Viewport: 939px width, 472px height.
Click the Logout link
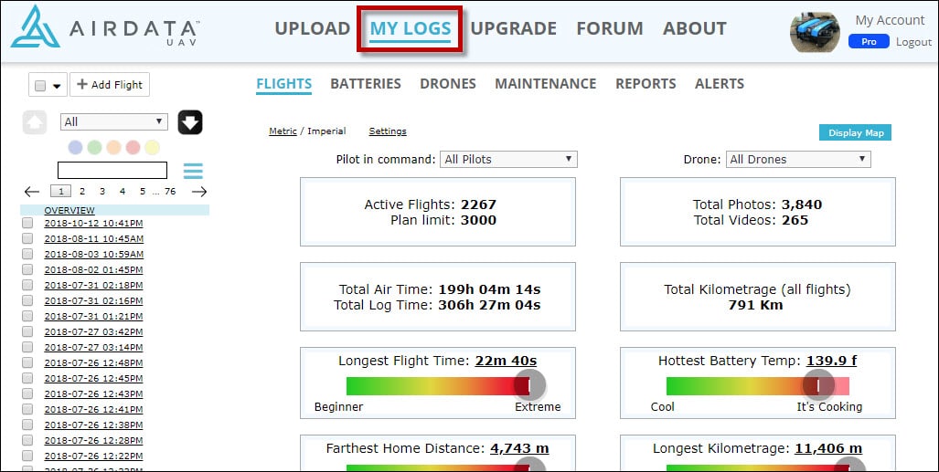click(x=913, y=42)
